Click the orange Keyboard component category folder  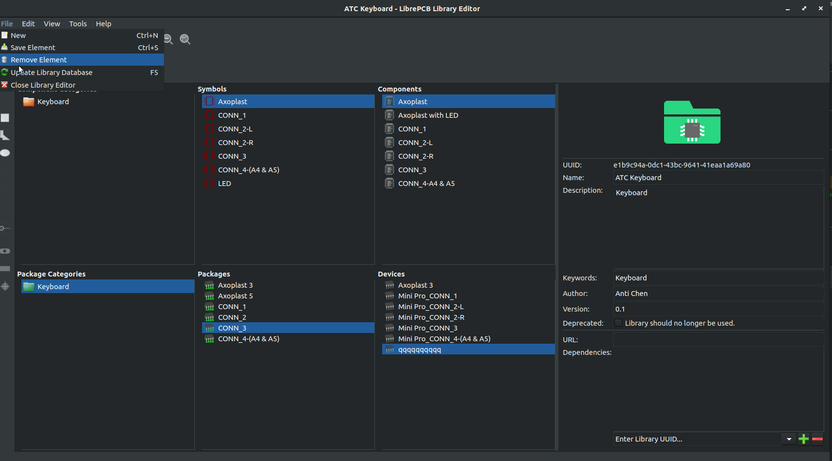[x=29, y=101]
